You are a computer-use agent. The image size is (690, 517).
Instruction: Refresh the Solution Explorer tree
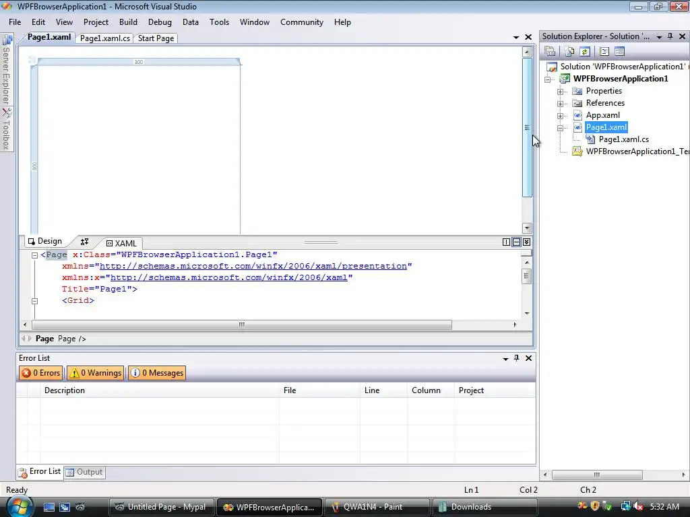584,51
